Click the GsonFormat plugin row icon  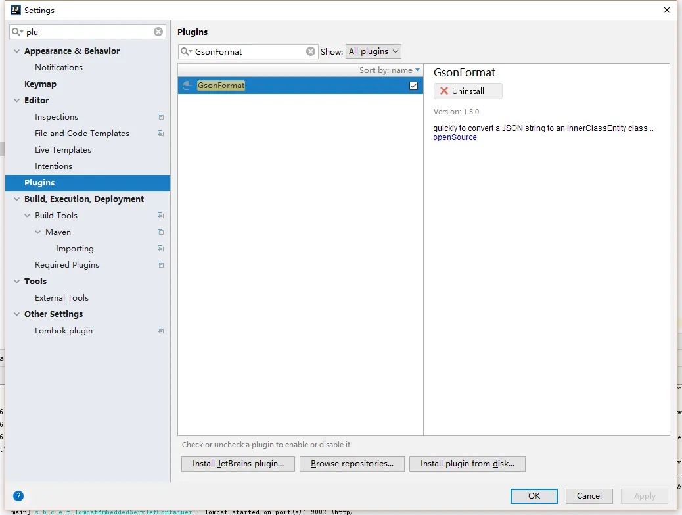click(x=187, y=86)
